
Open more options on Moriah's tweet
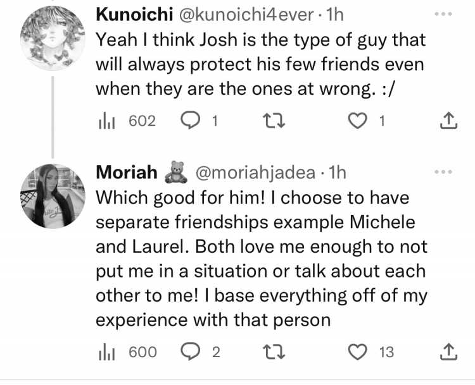click(443, 172)
